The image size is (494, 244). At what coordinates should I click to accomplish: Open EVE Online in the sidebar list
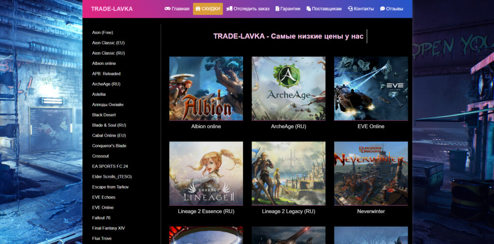[x=103, y=207]
